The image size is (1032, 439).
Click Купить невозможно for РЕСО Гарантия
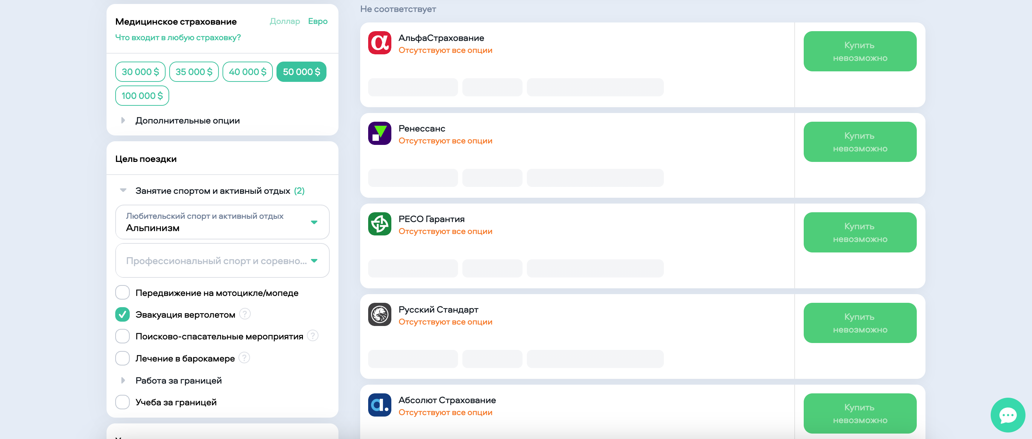(x=860, y=232)
